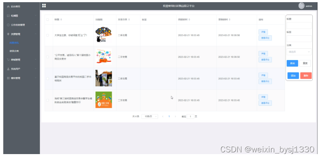Sort by the 文章分类 column sort arrows
The image size is (321, 158).
pos(129,20)
